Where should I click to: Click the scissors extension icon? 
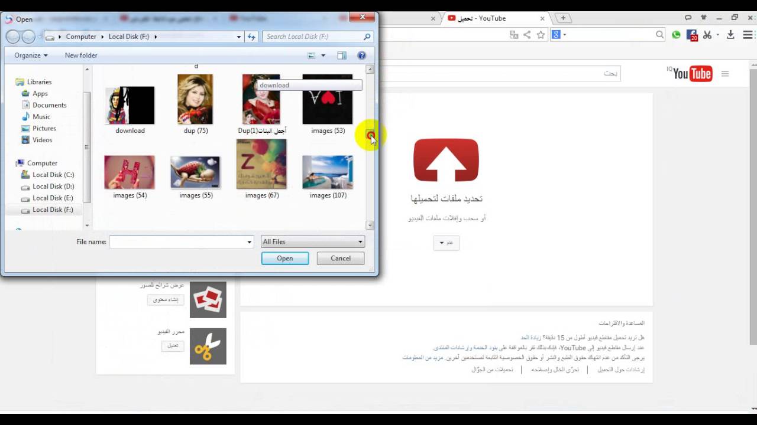[x=707, y=35]
